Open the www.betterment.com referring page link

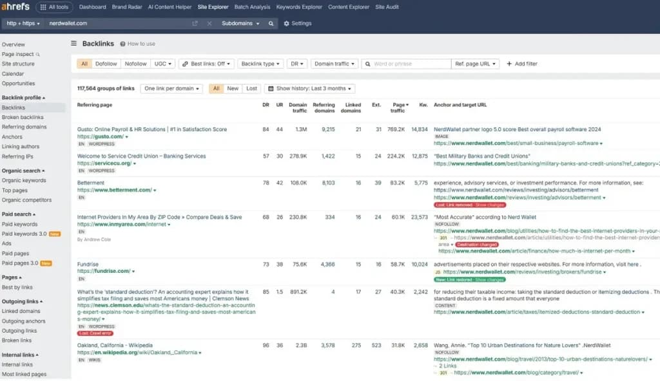click(115, 190)
